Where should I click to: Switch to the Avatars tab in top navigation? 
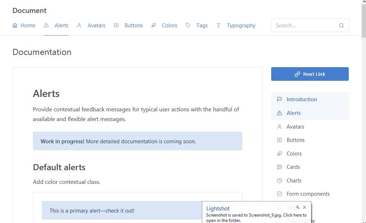coord(96,25)
